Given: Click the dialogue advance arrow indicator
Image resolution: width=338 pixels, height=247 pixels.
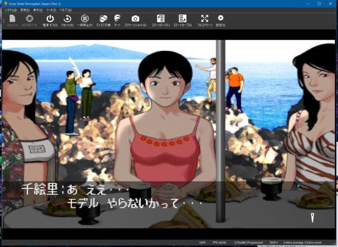Looking at the screenshot, I should pyautogui.click(x=312, y=218).
